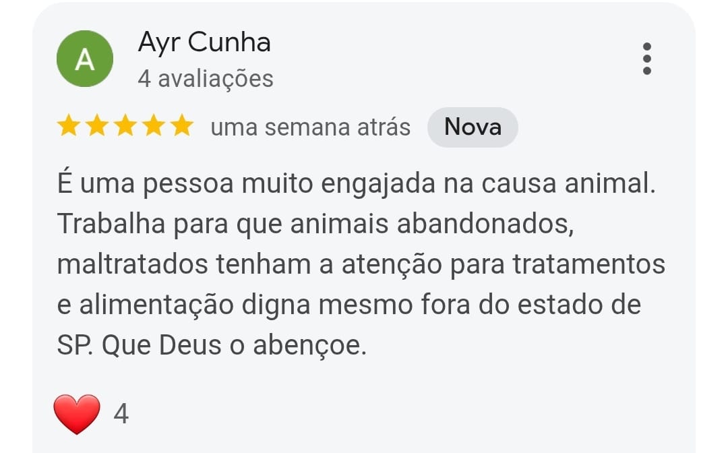Click the 'Nova' badge

pyautogui.click(x=473, y=127)
